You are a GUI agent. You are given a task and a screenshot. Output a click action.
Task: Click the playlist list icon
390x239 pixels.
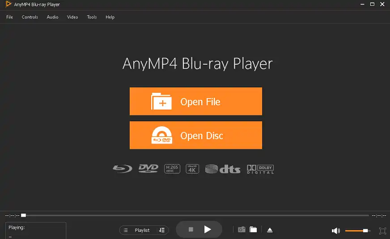(x=126, y=230)
